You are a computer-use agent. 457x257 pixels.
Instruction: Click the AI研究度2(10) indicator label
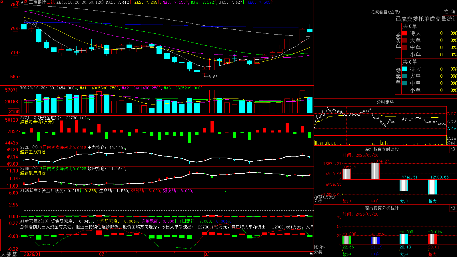(34, 221)
